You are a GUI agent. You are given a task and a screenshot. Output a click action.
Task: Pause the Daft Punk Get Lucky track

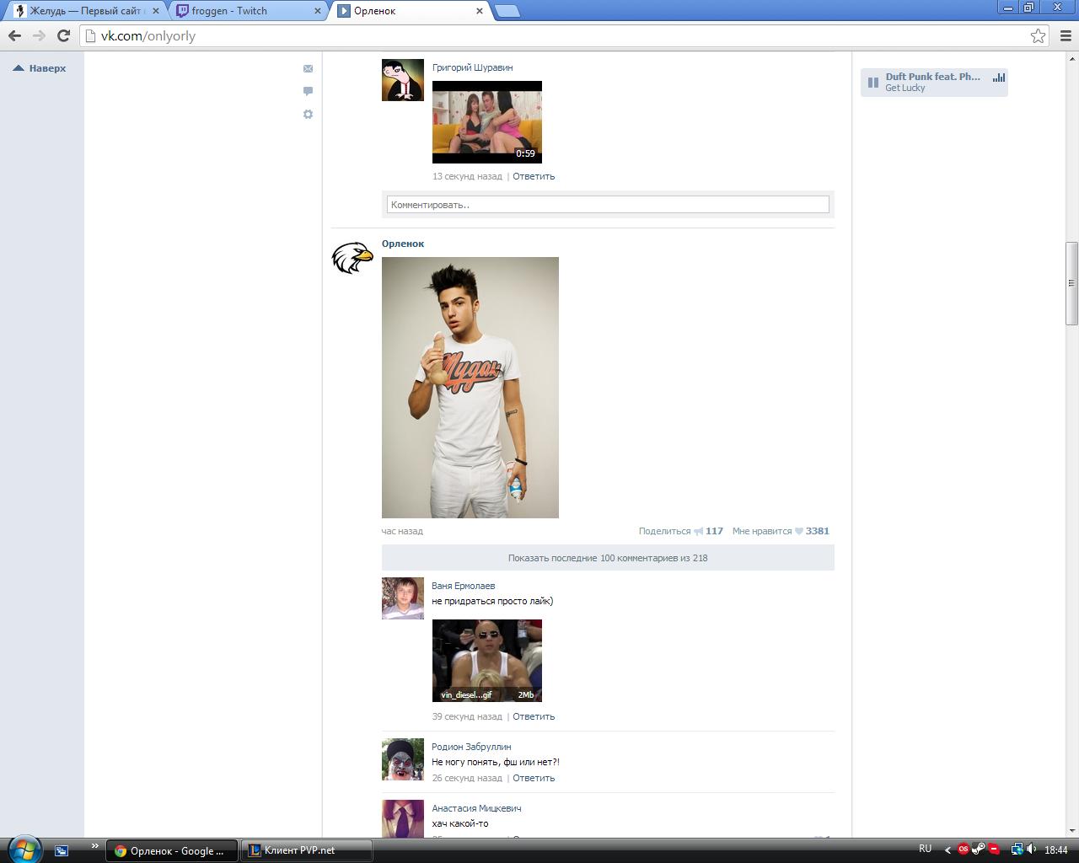(873, 83)
